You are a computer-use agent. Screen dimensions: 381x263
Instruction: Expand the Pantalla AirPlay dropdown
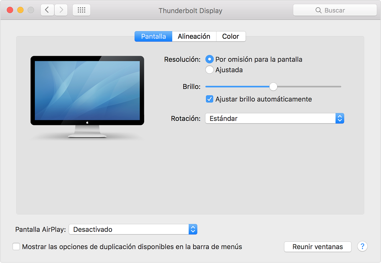(x=133, y=229)
